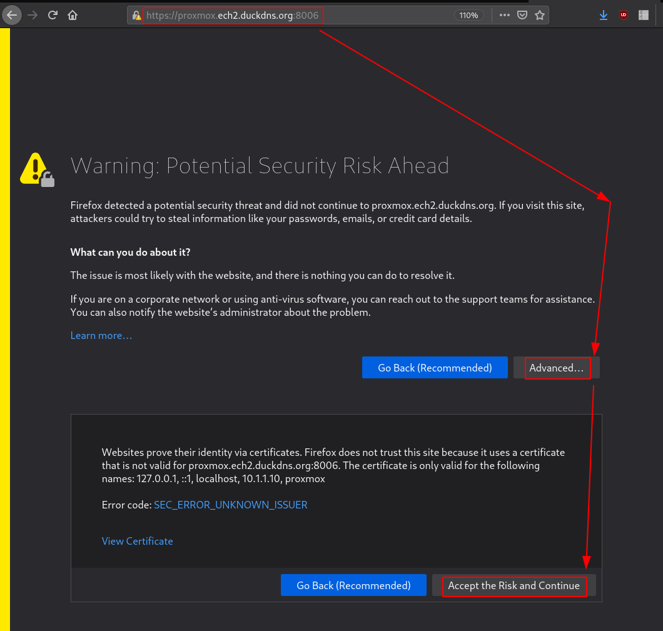Click the warning triangle with padlock icon

point(37,169)
